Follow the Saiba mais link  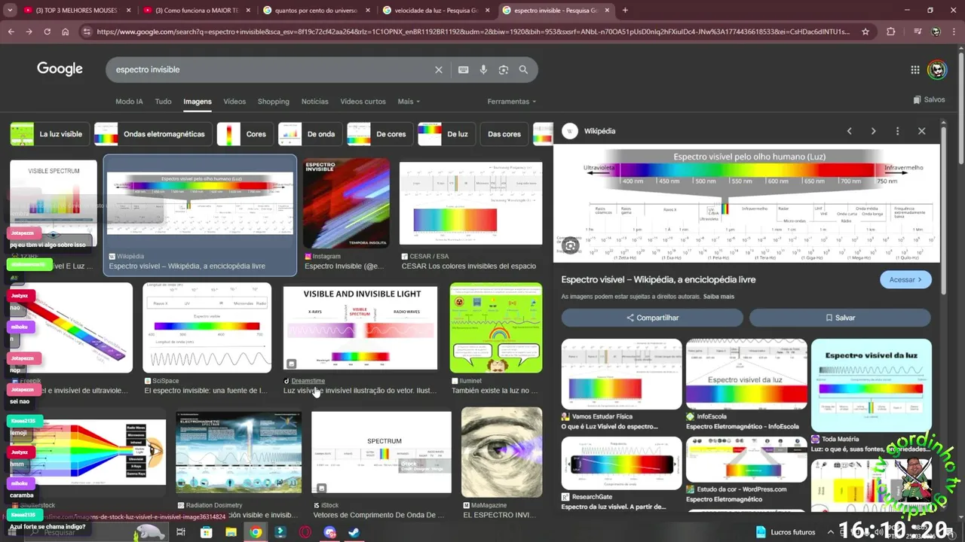[x=718, y=297]
